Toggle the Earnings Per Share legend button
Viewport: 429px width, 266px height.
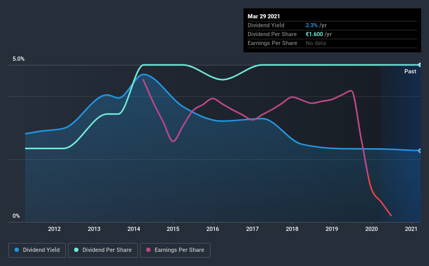[x=175, y=250]
